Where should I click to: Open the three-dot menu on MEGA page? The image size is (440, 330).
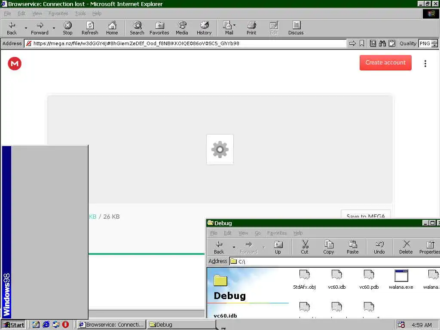(x=425, y=64)
